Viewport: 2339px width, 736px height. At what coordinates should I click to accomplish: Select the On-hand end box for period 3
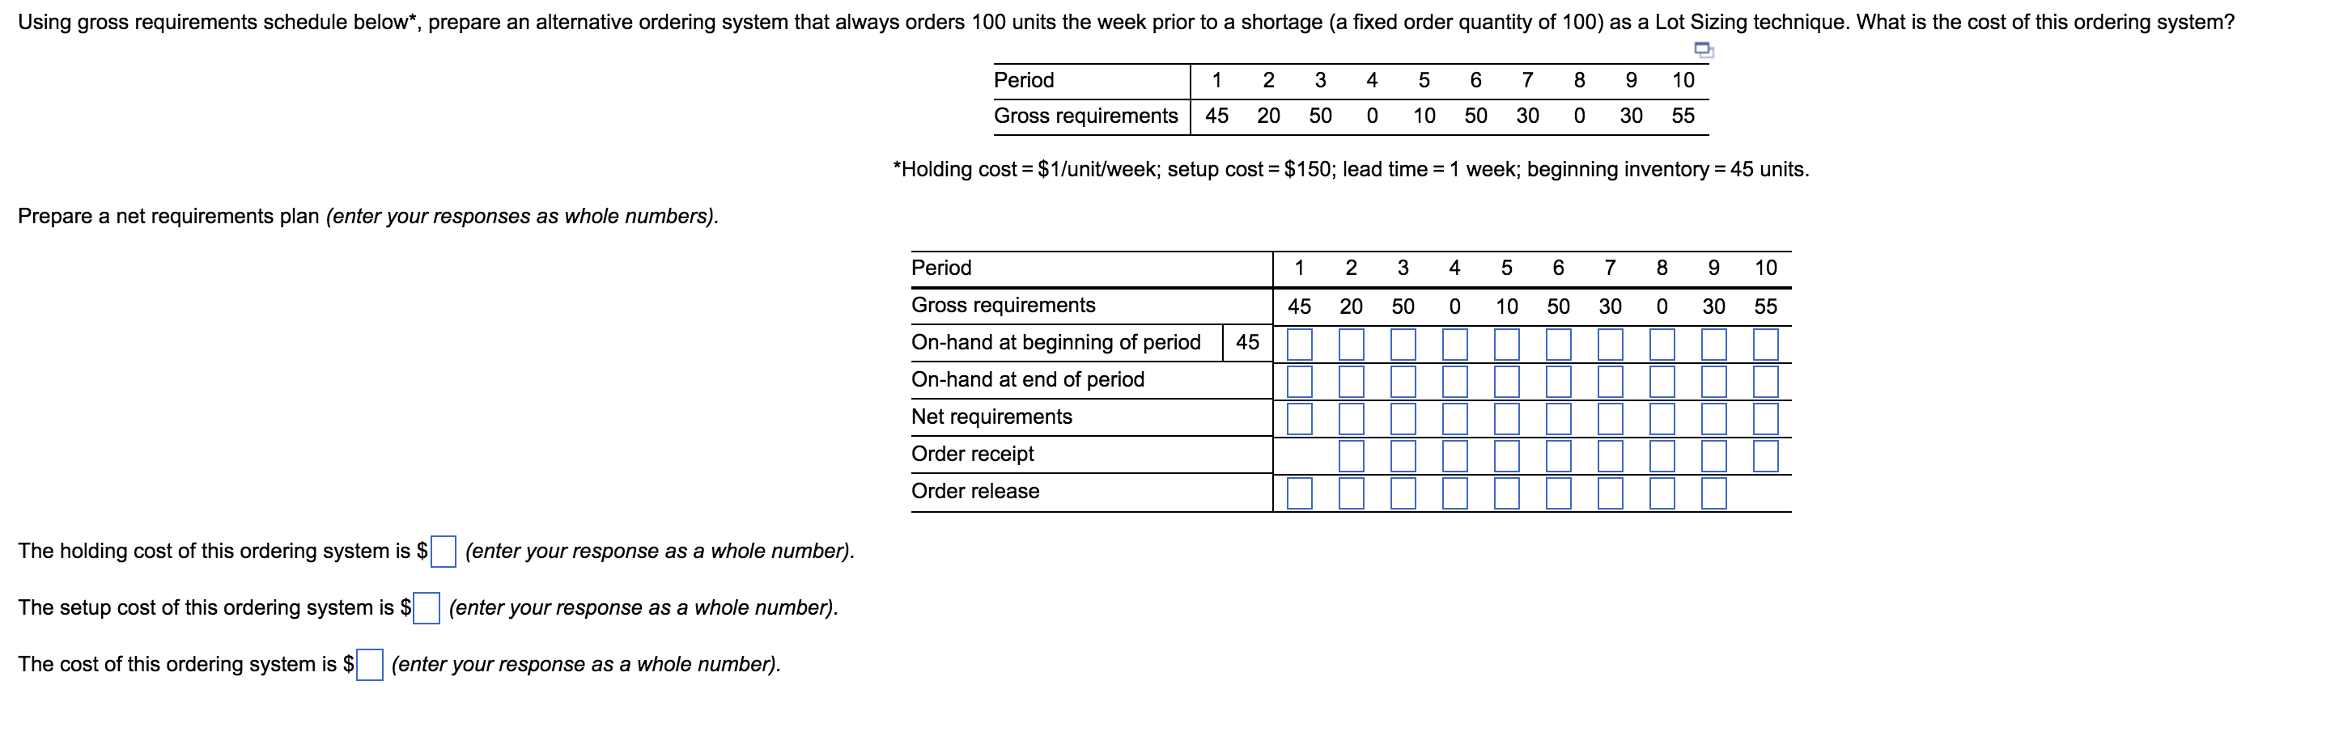coord(1403,380)
